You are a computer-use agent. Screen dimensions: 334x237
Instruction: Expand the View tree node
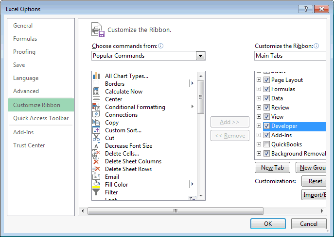(x=259, y=117)
